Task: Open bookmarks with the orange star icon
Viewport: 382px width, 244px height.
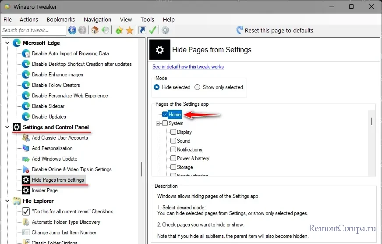Action: pyautogui.click(x=130, y=30)
